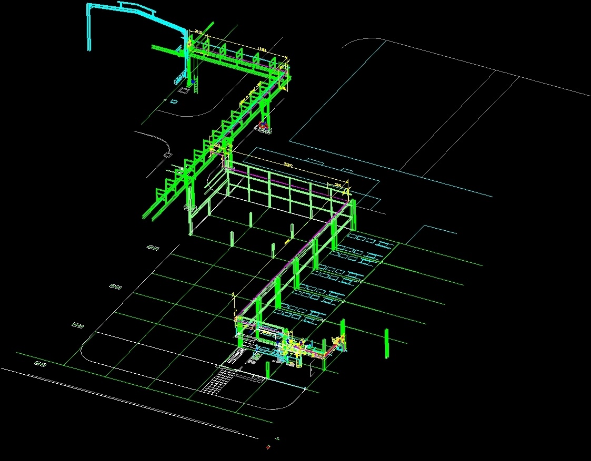
Task: Click the standalone green post on the far right
Action: pyautogui.click(x=386, y=344)
